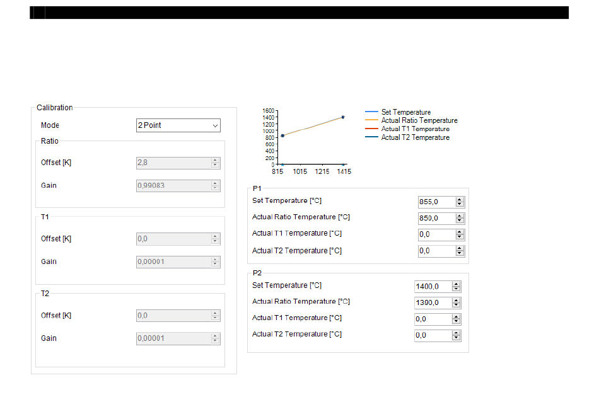Click the "P1" group title
This screenshot has width=599, height=402.
[257, 188]
